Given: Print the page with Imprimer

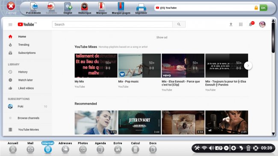Looking at the screenshot, I should coord(141,8).
